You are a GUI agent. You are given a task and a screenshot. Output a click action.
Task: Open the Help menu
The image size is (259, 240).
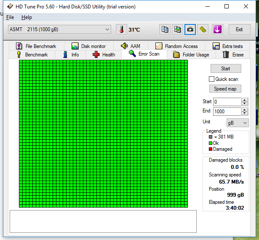pos(27,17)
